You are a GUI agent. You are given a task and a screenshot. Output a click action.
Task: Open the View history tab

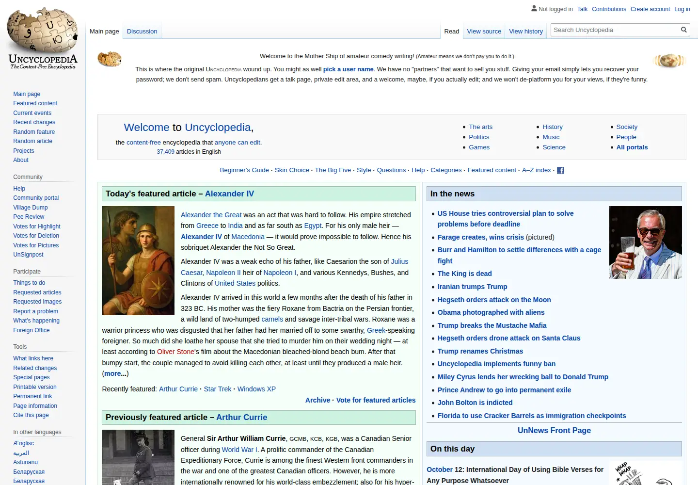pos(526,32)
